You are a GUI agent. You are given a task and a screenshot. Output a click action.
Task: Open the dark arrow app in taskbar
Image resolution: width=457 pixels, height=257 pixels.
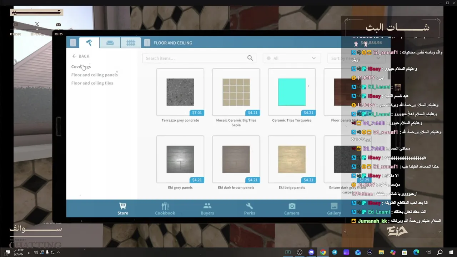[370, 252]
